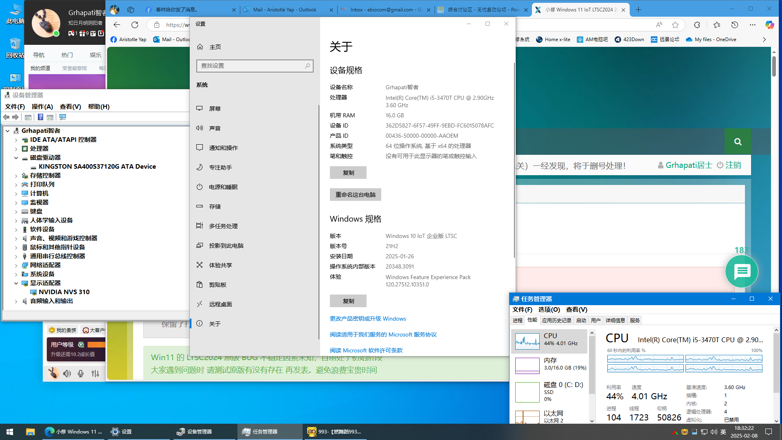Open Device Manager File menu
782x440 pixels.
point(15,106)
